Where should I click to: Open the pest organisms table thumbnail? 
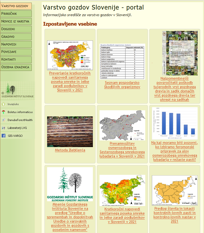point(122,62)
